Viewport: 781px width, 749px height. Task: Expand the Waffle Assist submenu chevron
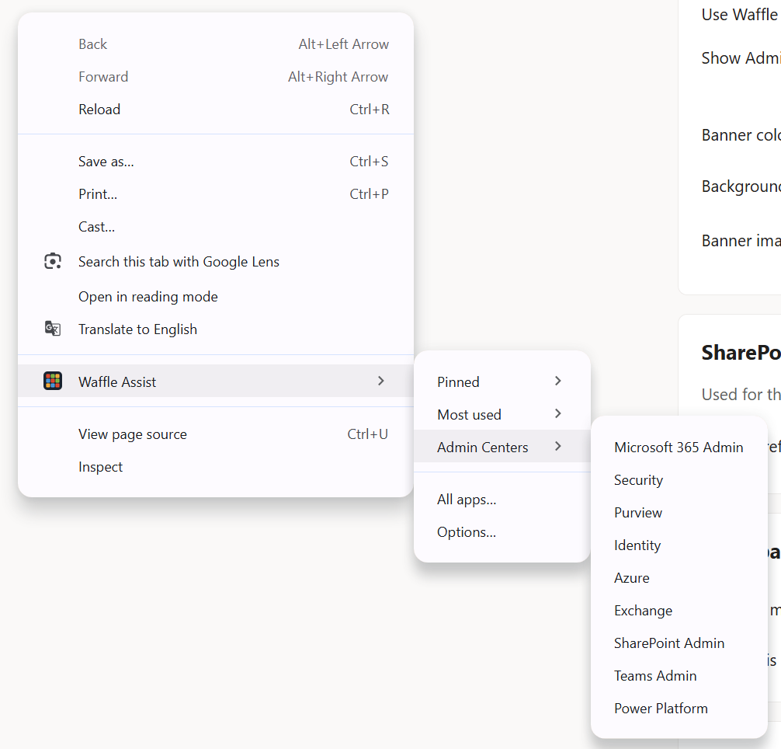point(381,381)
